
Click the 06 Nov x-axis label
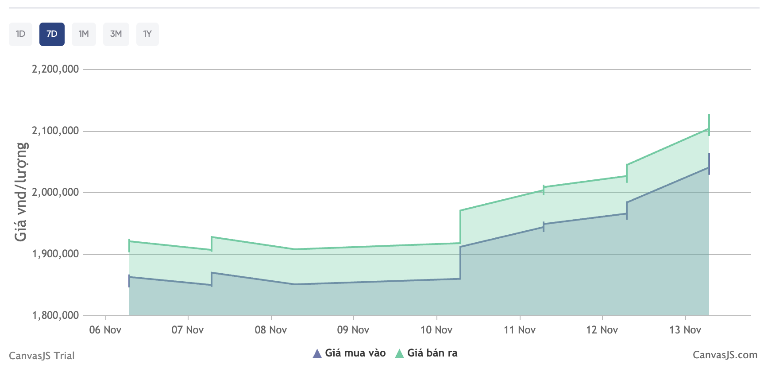coord(105,330)
